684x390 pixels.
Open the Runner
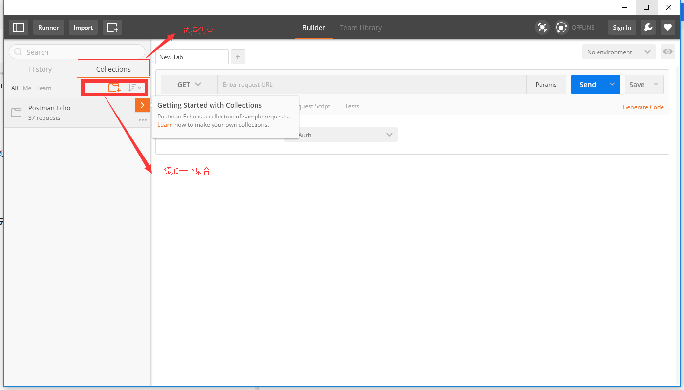pyautogui.click(x=48, y=27)
